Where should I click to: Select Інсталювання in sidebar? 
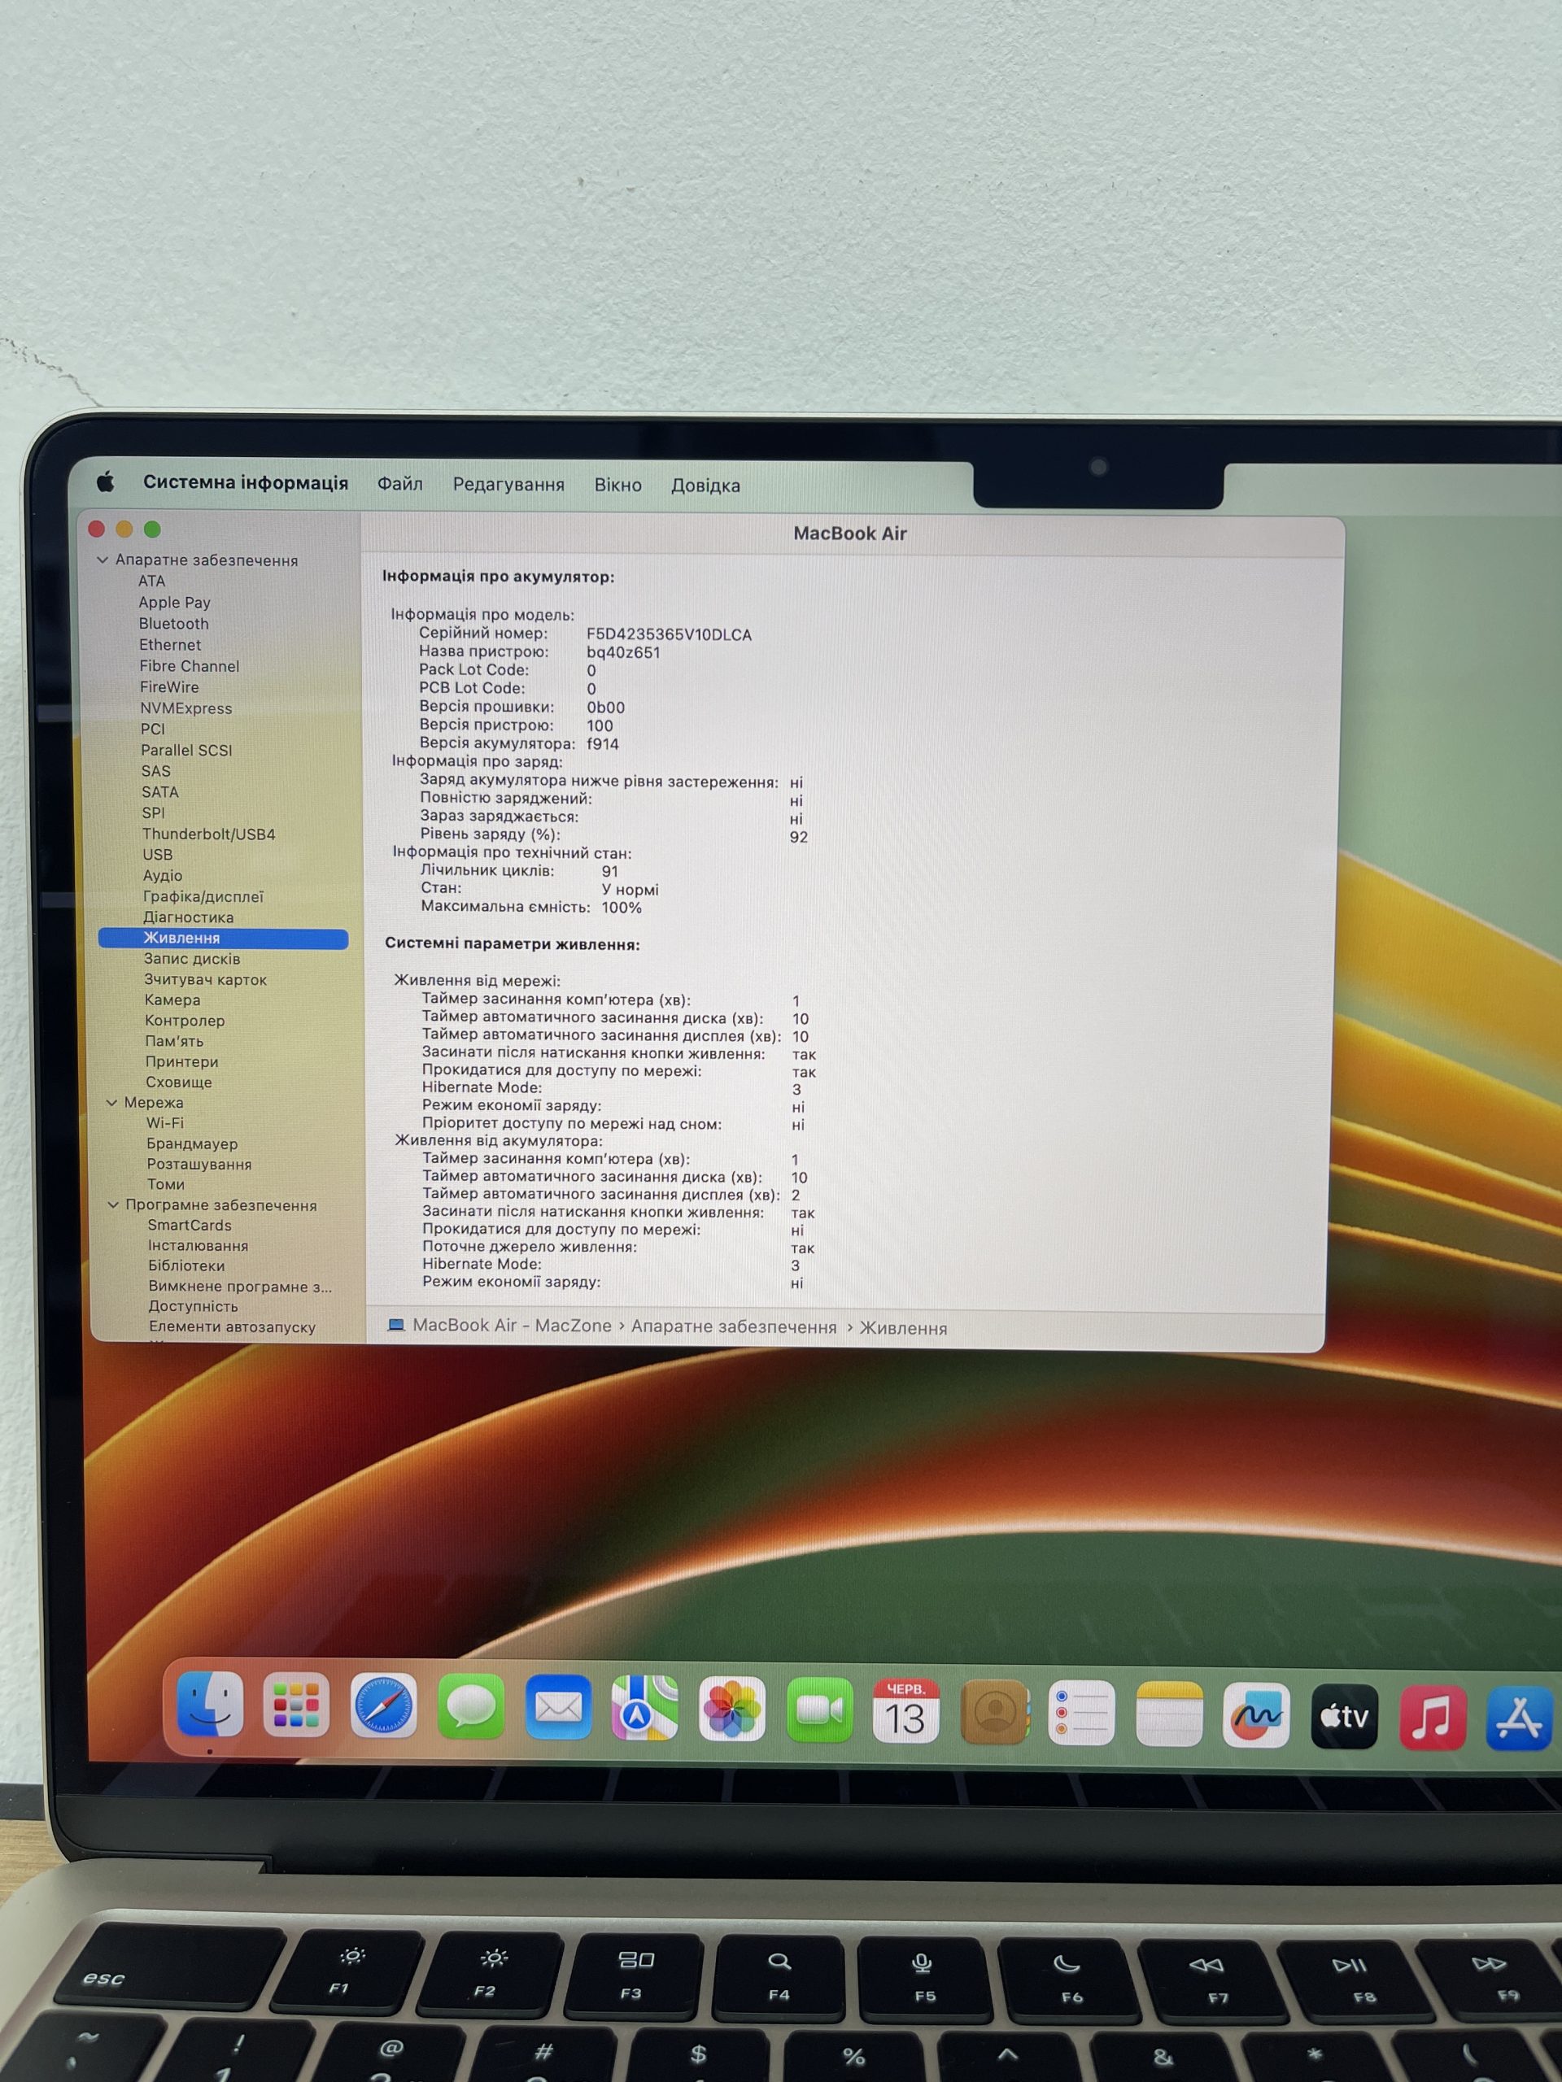(x=199, y=1246)
